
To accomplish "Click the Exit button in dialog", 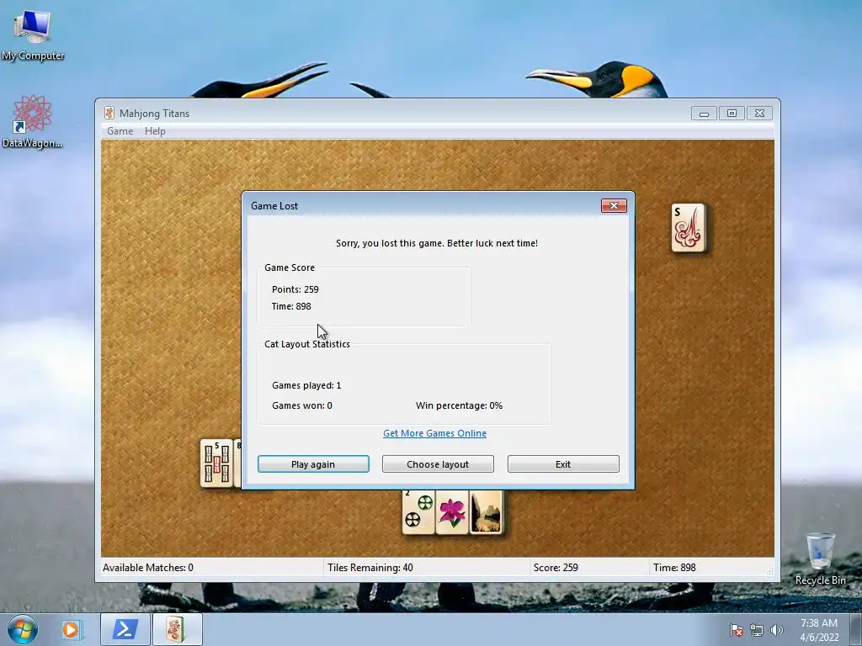I will 563,464.
